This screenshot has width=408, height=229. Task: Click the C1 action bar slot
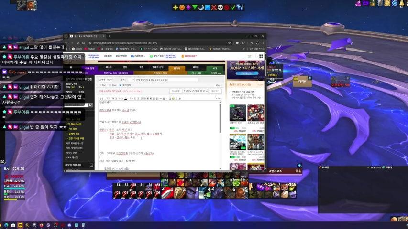pyautogui.click(x=117, y=194)
